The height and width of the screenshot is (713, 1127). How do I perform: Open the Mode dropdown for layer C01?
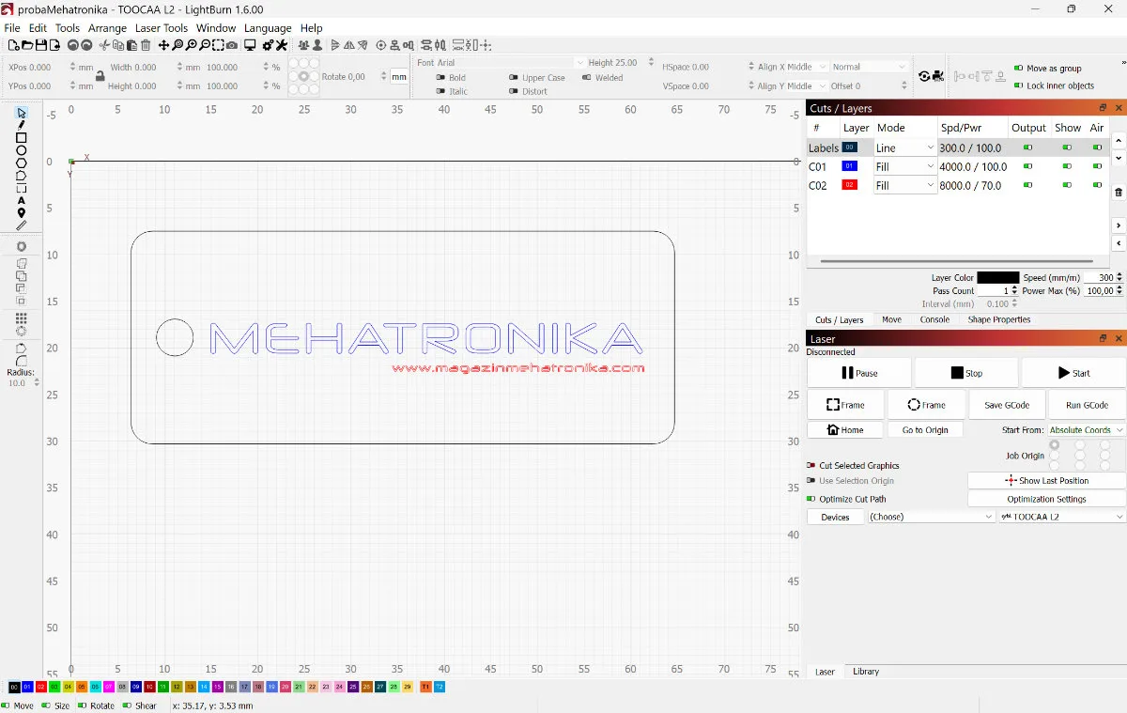tap(904, 166)
